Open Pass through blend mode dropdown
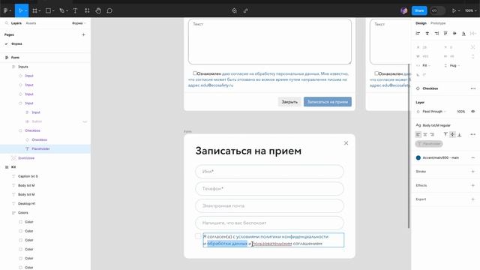The image size is (480, 270). (434, 112)
